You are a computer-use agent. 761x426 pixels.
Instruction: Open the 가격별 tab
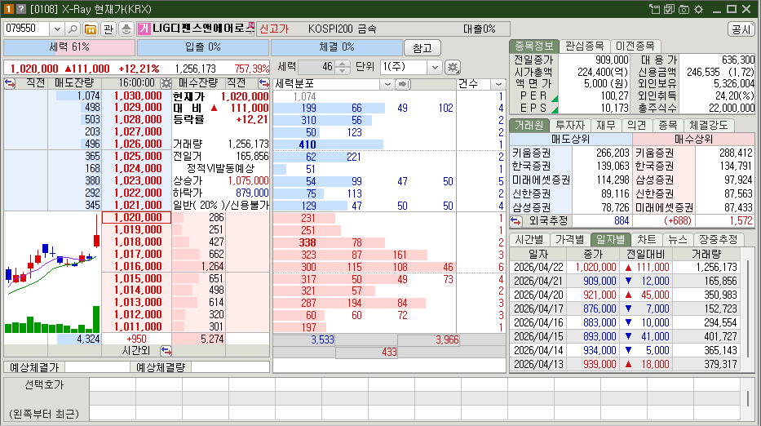[x=570, y=239]
